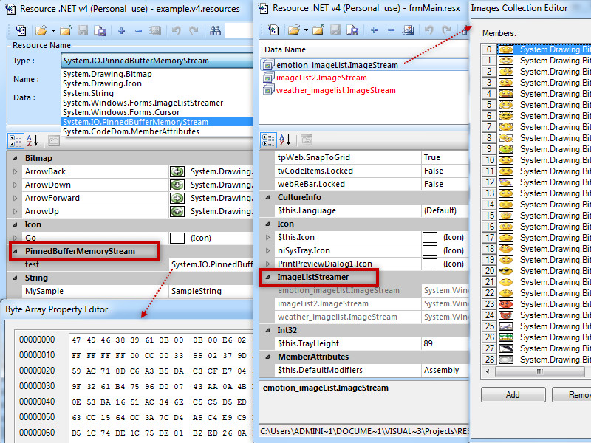Viewport: 591px width, 443px height.
Task: Expand ArrowBack bitmap row
Action: 15,171
